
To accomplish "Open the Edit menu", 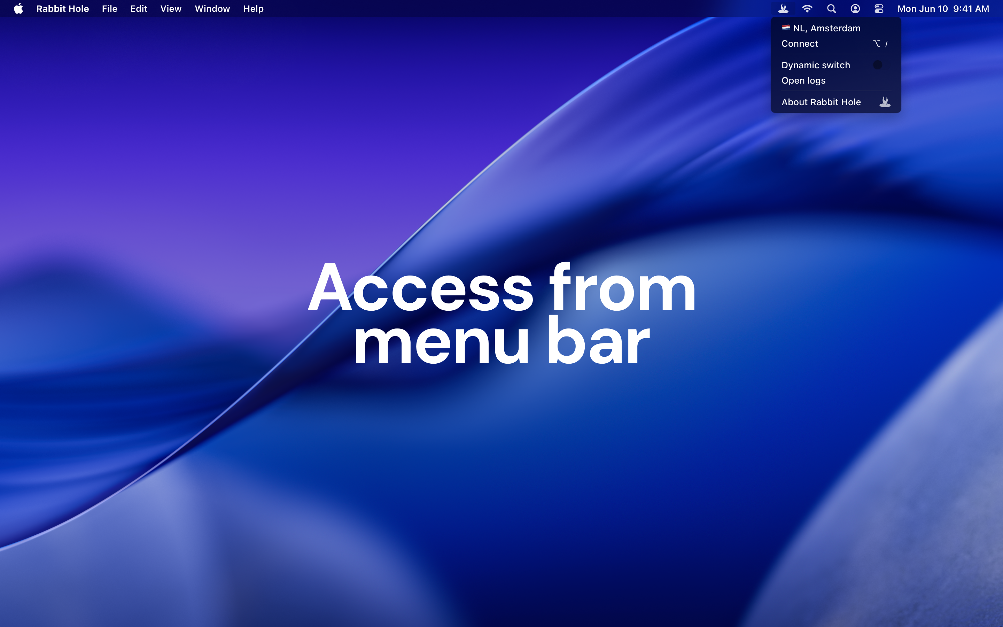I will pyautogui.click(x=139, y=8).
